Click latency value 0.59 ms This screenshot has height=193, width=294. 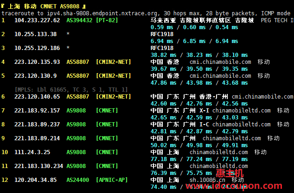coord(162,27)
